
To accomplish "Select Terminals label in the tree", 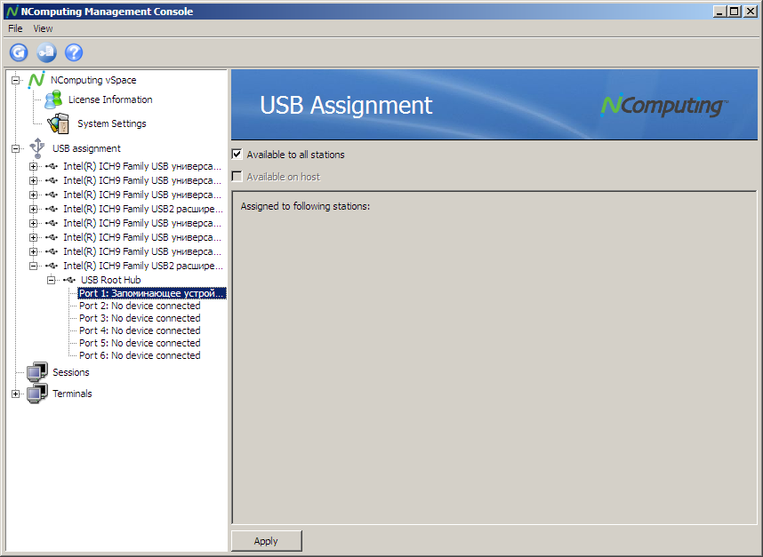I will 72,394.
